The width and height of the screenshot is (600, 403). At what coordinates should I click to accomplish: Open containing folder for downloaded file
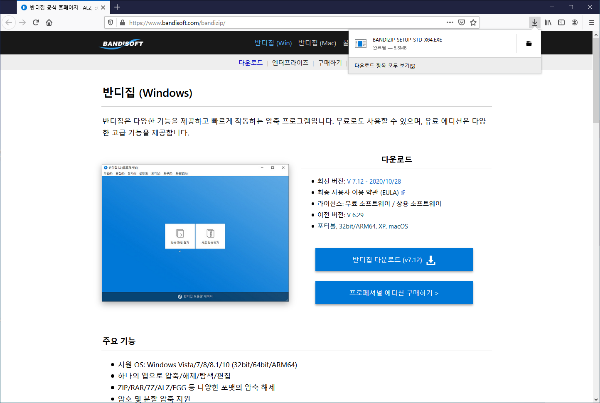pos(529,44)
